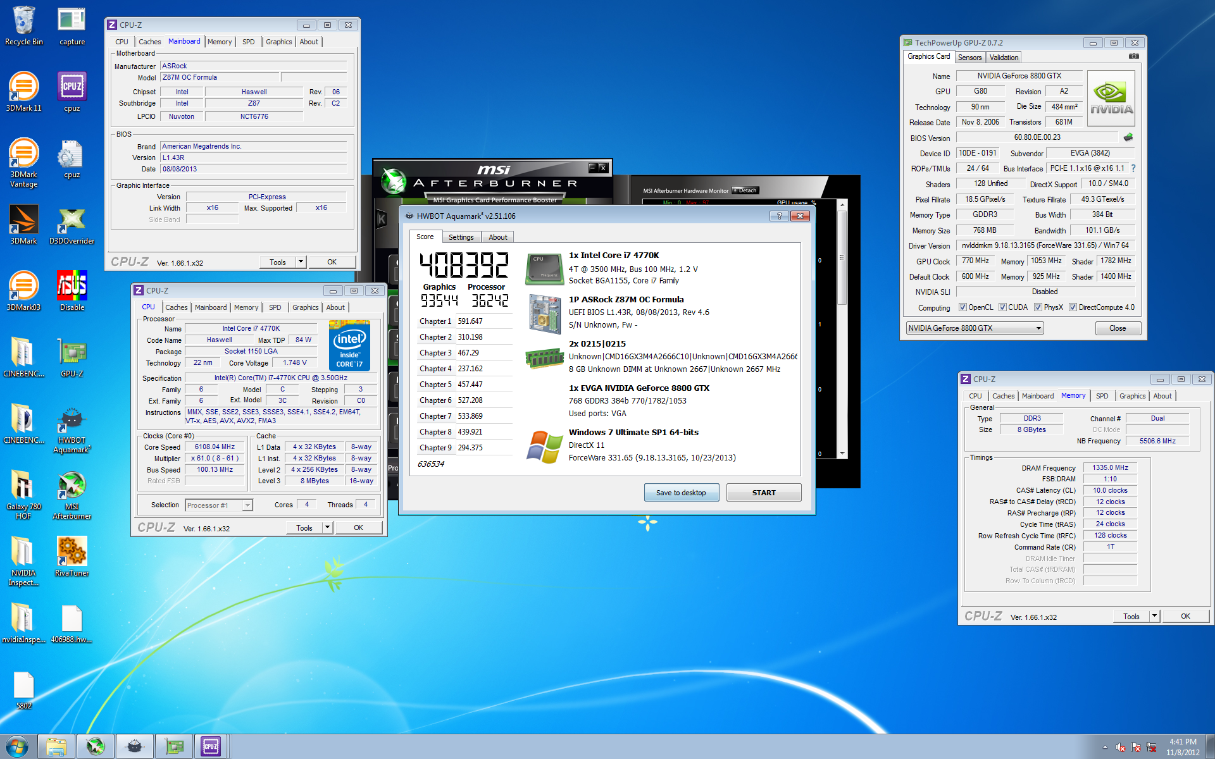Switch to MSI Afterburner in the taskbar
This screenshot has height=759, width=1215.
96,746
